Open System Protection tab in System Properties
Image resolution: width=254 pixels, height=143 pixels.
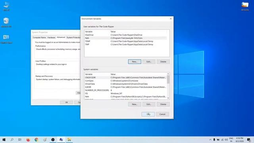73,37
